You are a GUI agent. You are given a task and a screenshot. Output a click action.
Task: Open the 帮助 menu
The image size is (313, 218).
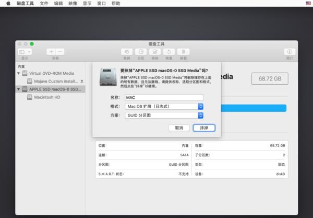116,4
